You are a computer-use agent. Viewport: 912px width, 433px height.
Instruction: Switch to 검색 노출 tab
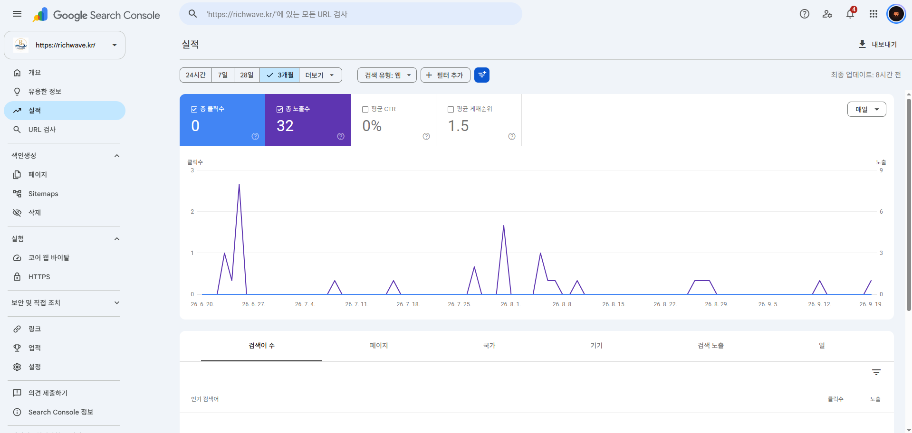[710, 346]
